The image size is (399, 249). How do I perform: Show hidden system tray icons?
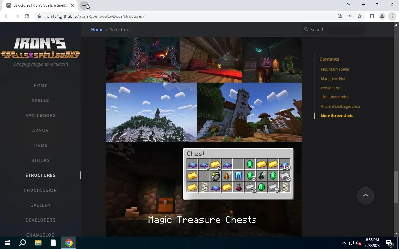(x=344, y=243)
